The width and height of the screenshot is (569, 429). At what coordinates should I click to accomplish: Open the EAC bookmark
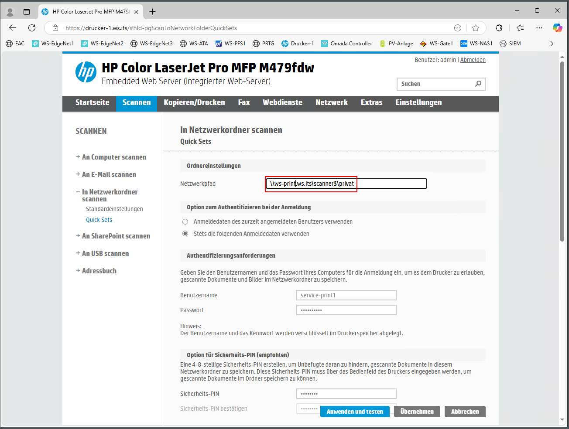(x=15, y=44)
